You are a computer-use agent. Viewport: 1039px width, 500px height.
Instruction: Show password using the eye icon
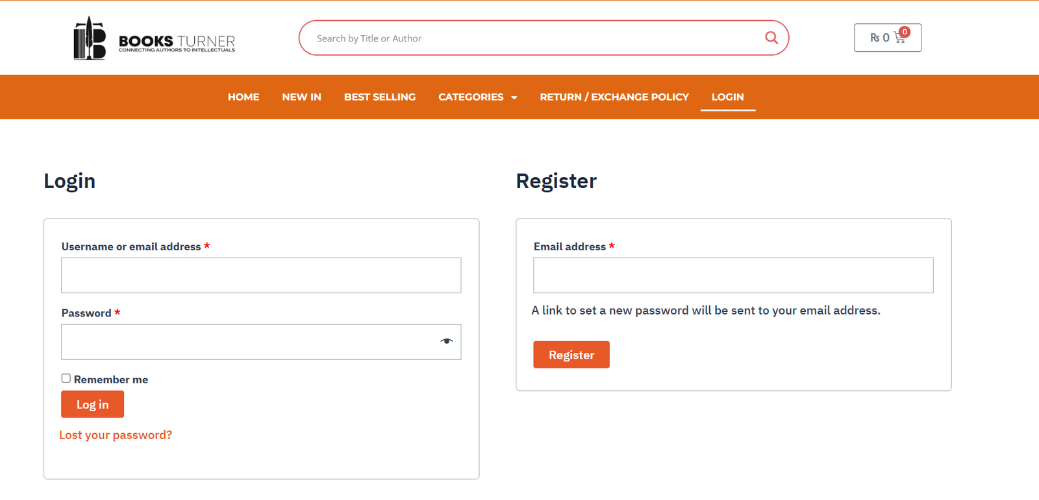pyautogui.click(x=446, y=341)
